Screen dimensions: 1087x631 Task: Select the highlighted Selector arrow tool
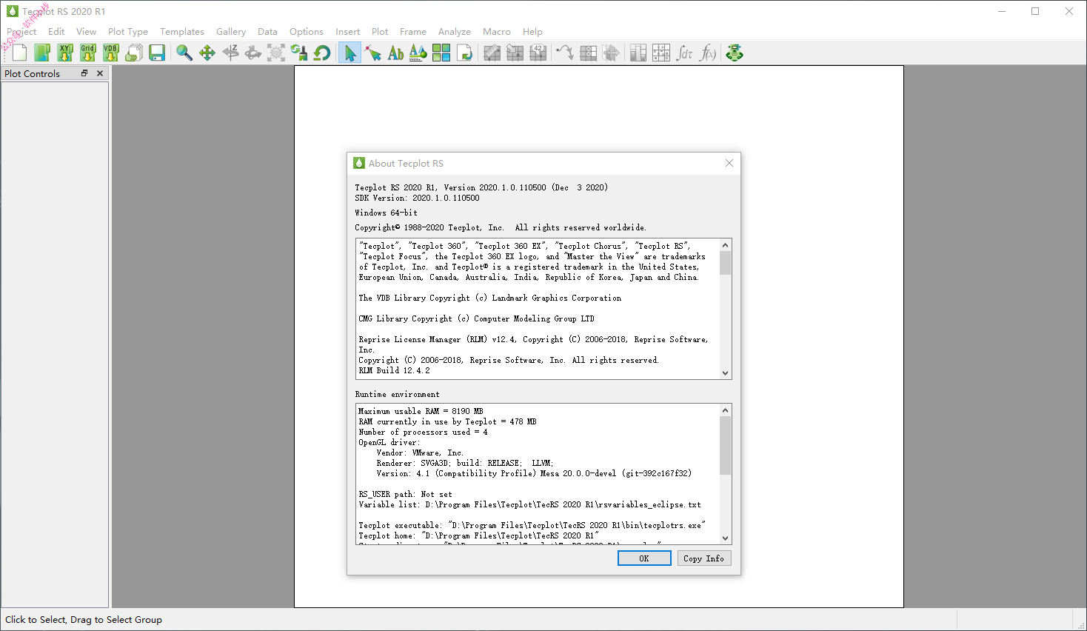pyautogui.click(x=349, y=53)
